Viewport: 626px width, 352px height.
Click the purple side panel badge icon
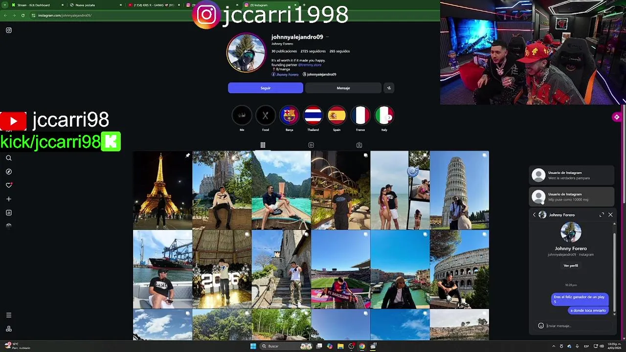pyautogui.click(x=617, y=117)
